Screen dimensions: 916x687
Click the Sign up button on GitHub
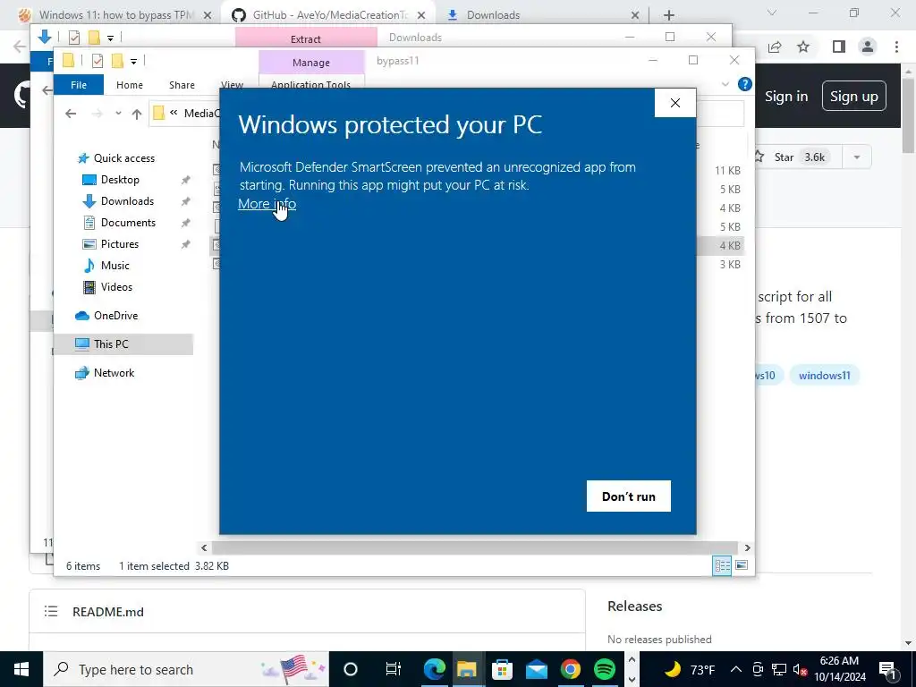(x=853, y=97)
